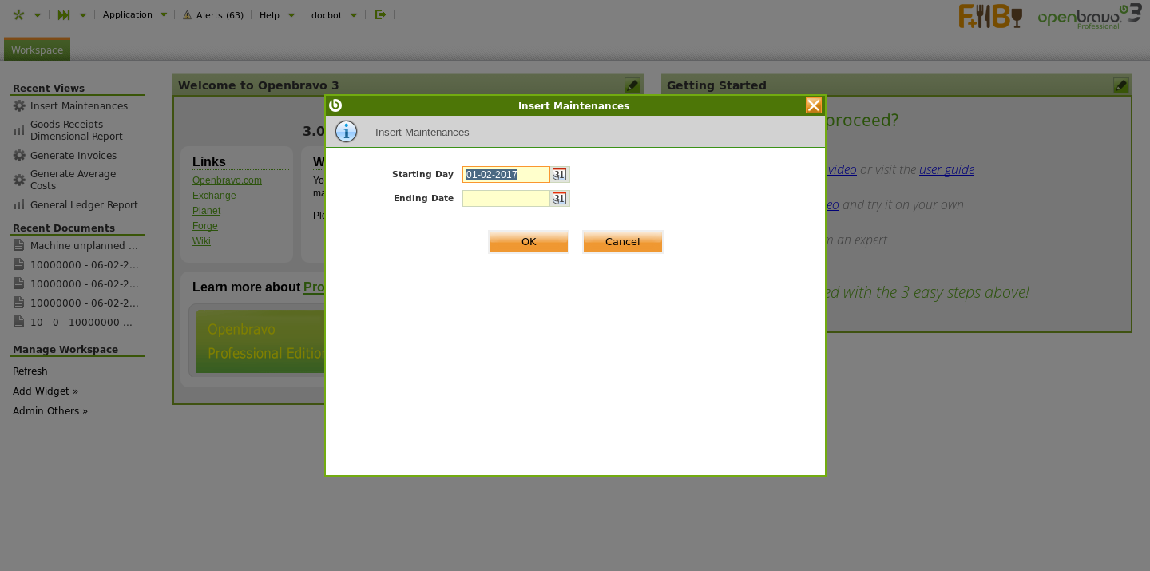Click the edit pencil on Welcome widget

pyautogui.click(x=632, y=85)
